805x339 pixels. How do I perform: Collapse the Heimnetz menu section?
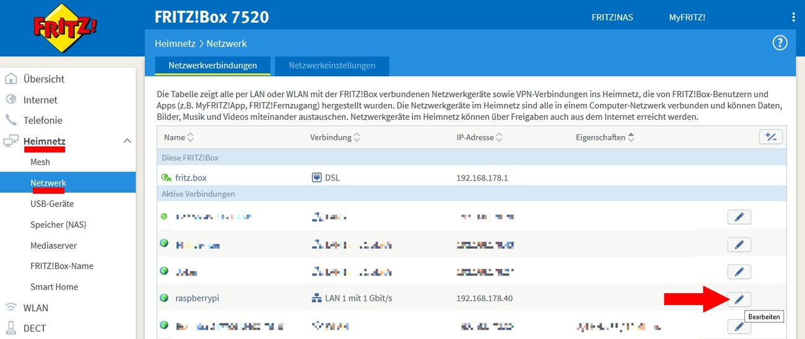click(128, 141)
